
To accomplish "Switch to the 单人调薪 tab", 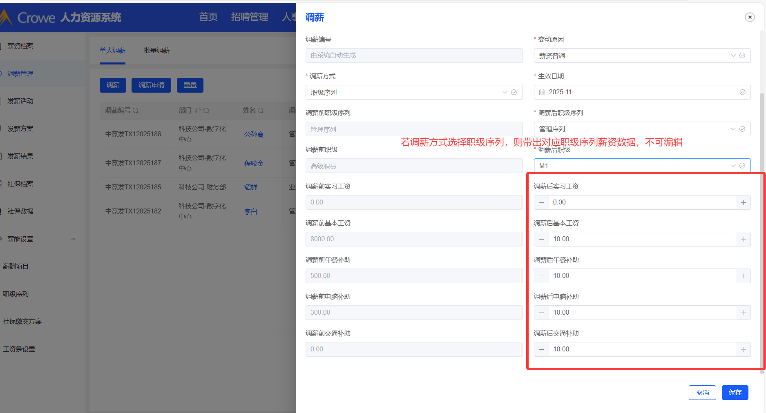I will tap(112, 51).
